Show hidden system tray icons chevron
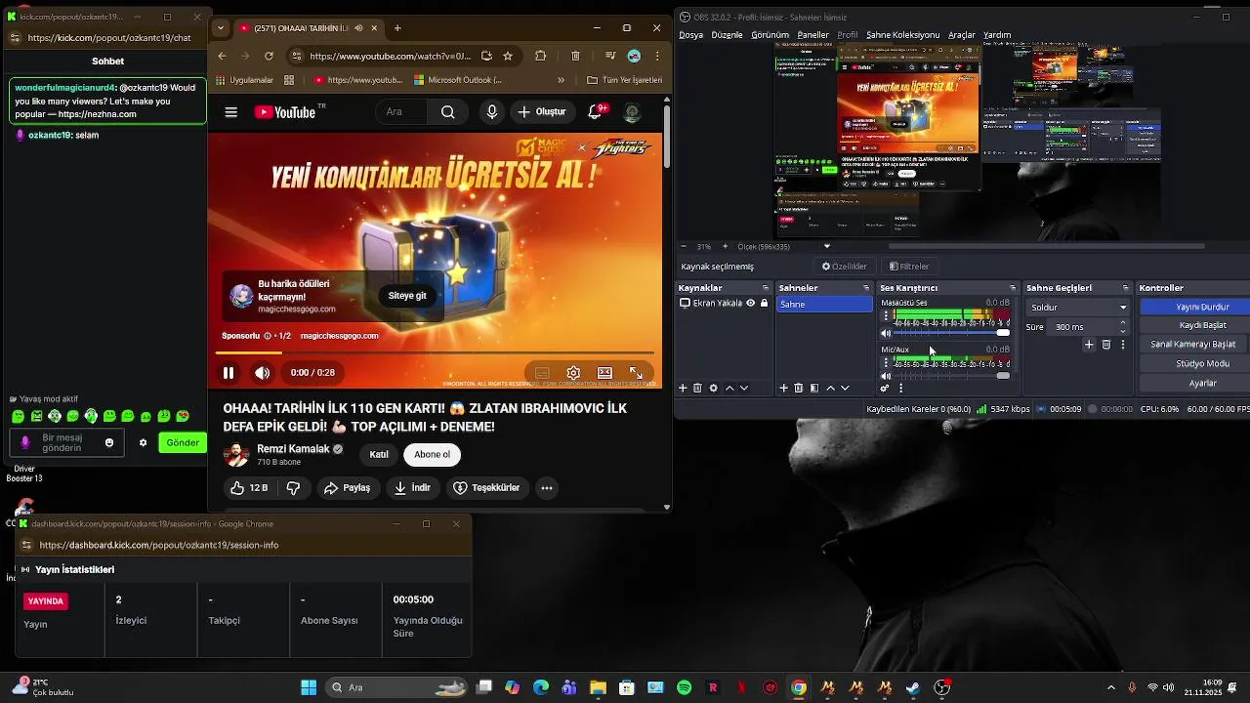 1110,687
